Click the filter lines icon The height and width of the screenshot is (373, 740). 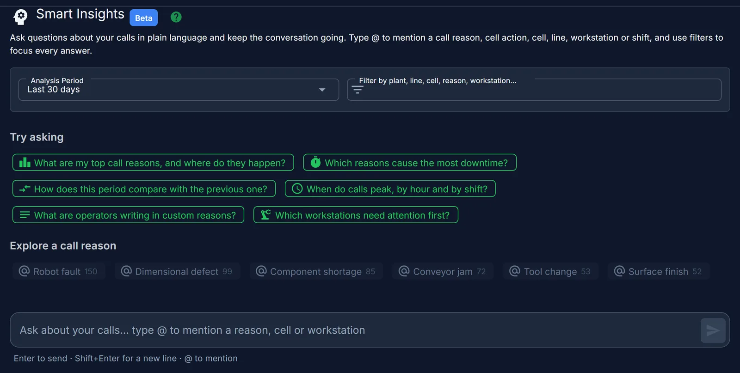click(x=358, y=90)
